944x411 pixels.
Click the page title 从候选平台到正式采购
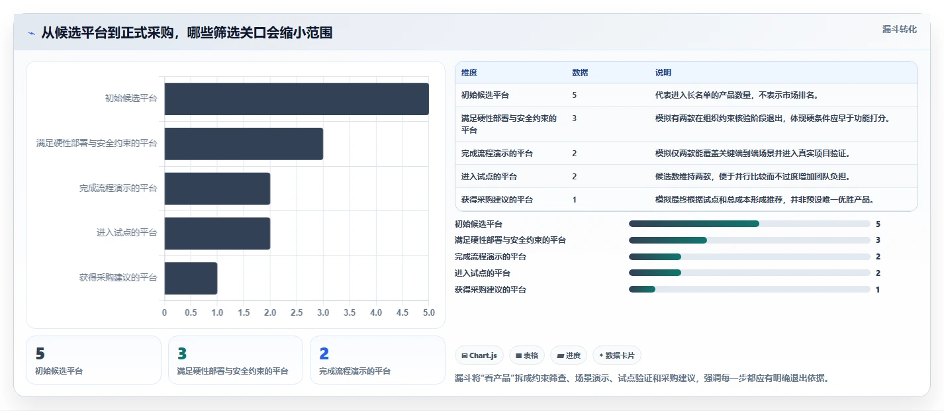187,33
